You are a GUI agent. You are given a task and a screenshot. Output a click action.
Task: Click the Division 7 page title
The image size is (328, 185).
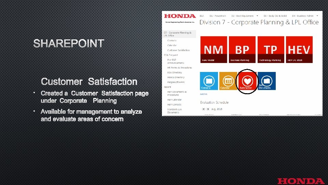259,22
